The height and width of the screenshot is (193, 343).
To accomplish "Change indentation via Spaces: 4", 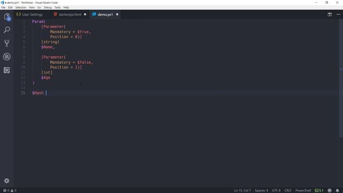I will click(x=261, y=191).
